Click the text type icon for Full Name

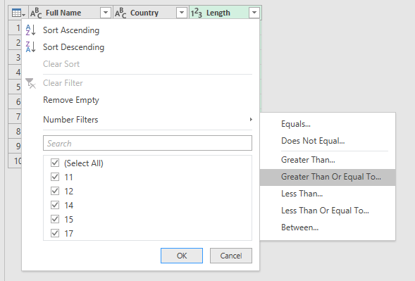tap(36, 13)
